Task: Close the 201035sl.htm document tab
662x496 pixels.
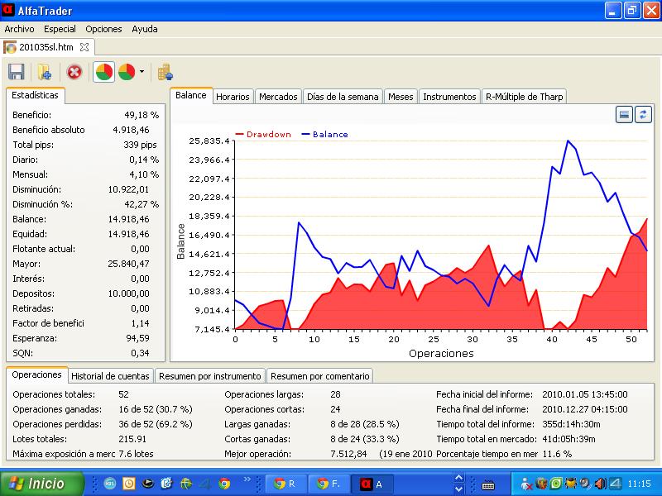Action: point(84,47)
